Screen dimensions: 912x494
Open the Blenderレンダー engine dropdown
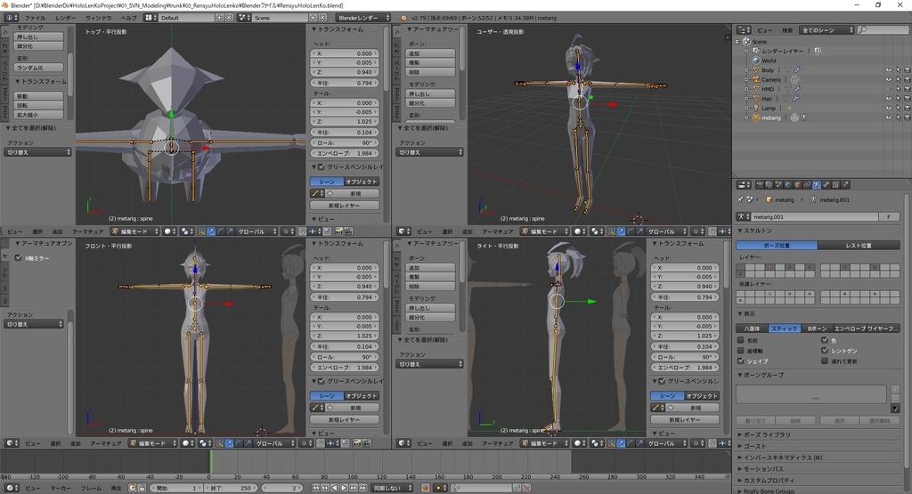(x=364, y=18)
